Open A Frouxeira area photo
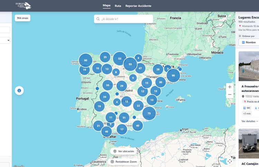 tap(249, 66)
